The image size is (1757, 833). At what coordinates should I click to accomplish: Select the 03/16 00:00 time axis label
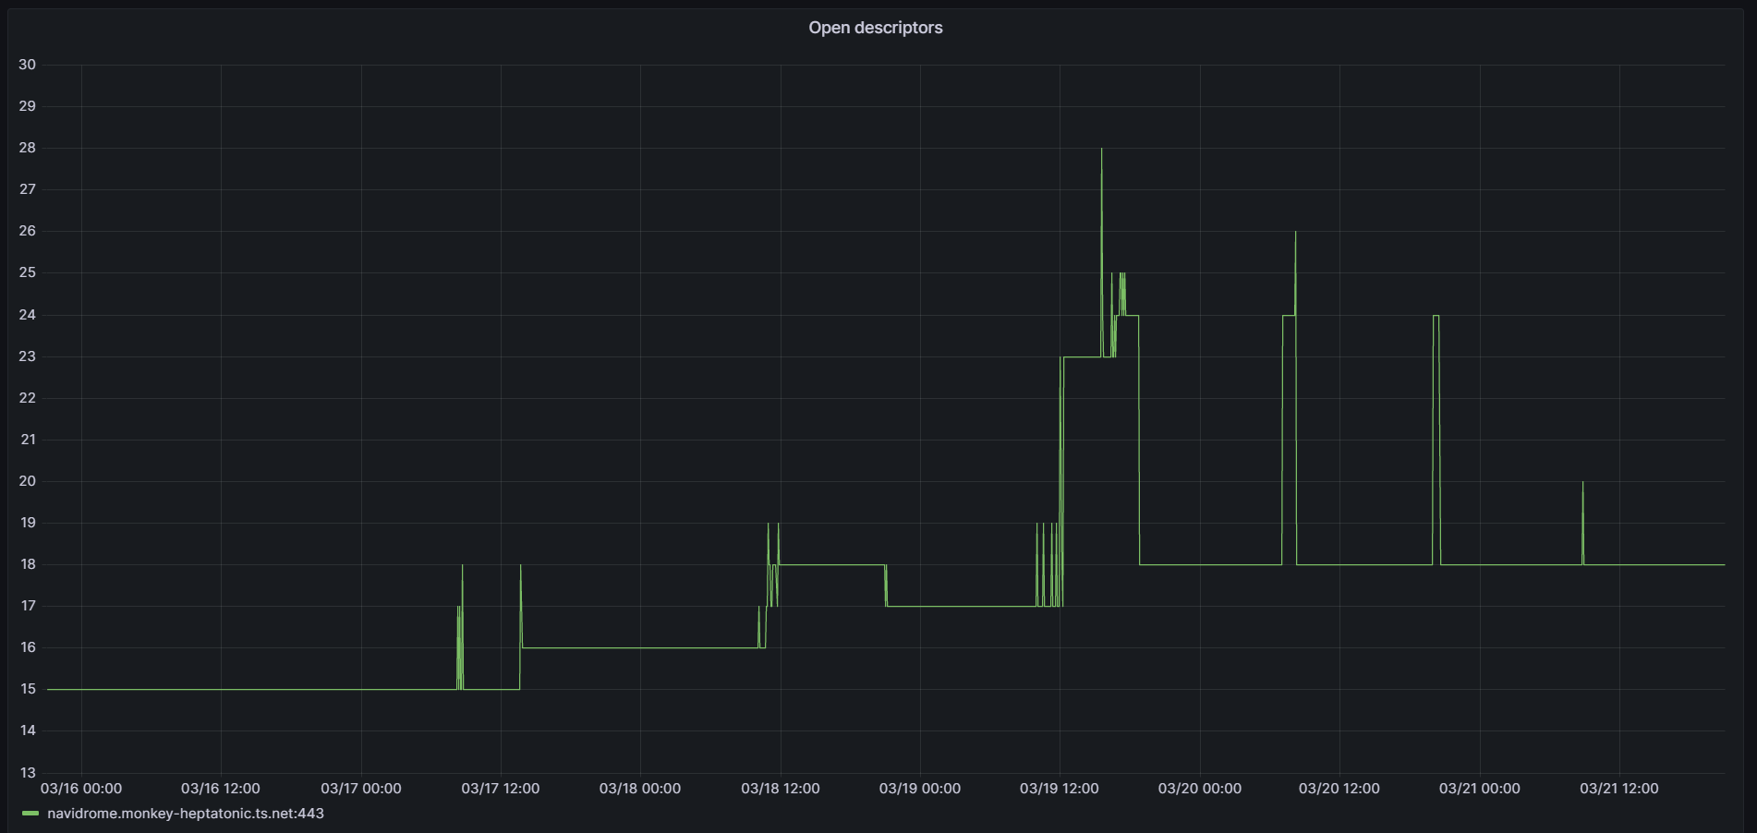[80, 789]
